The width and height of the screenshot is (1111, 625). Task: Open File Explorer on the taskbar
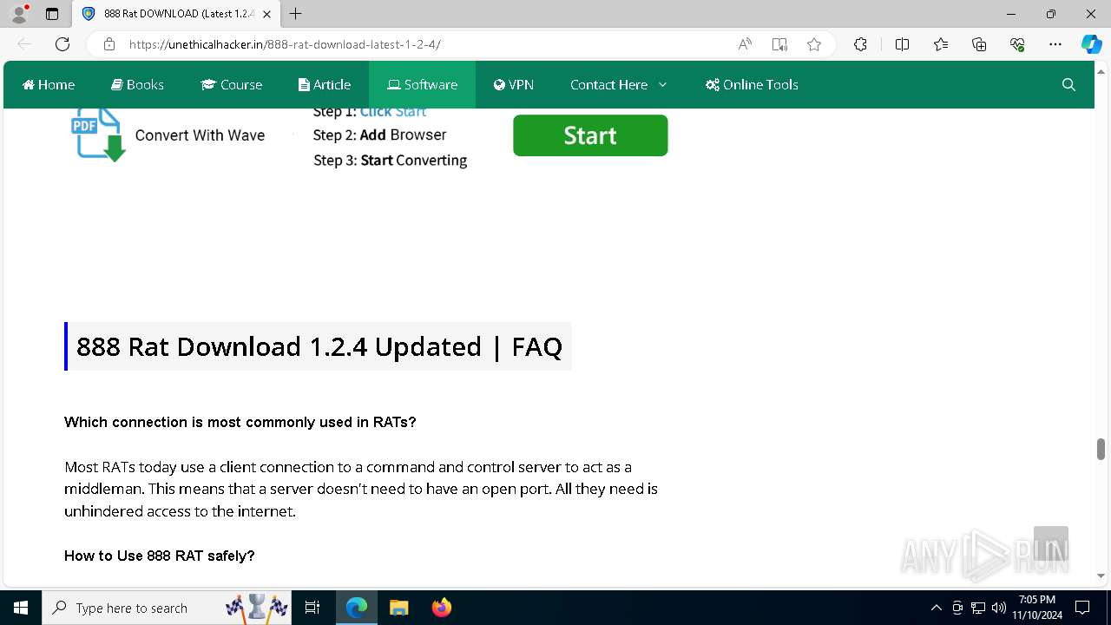[399, 608]
